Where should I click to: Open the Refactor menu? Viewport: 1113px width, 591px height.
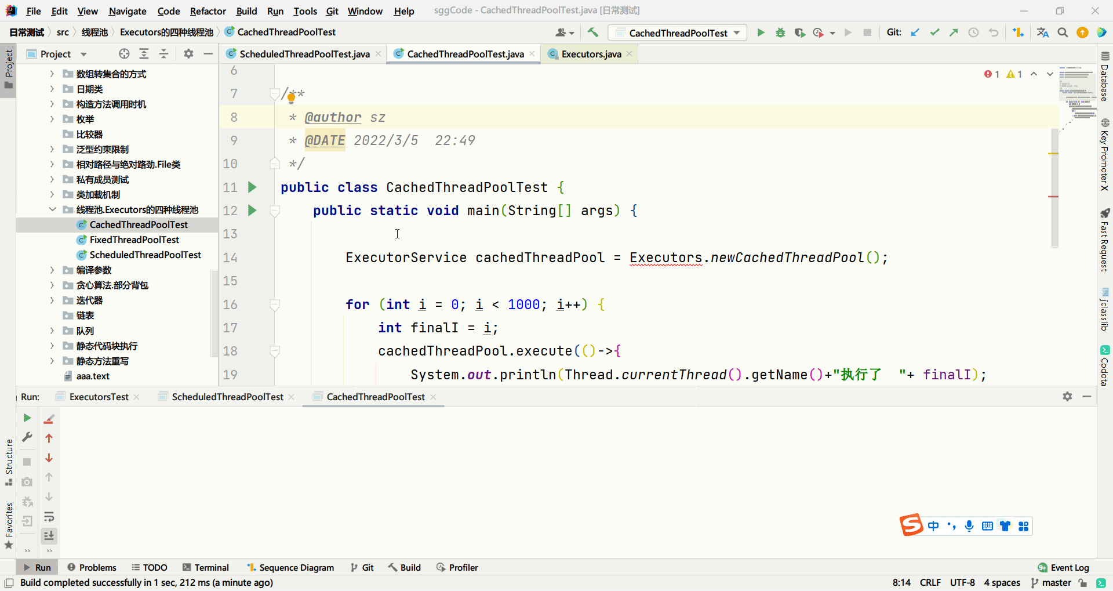208,11
